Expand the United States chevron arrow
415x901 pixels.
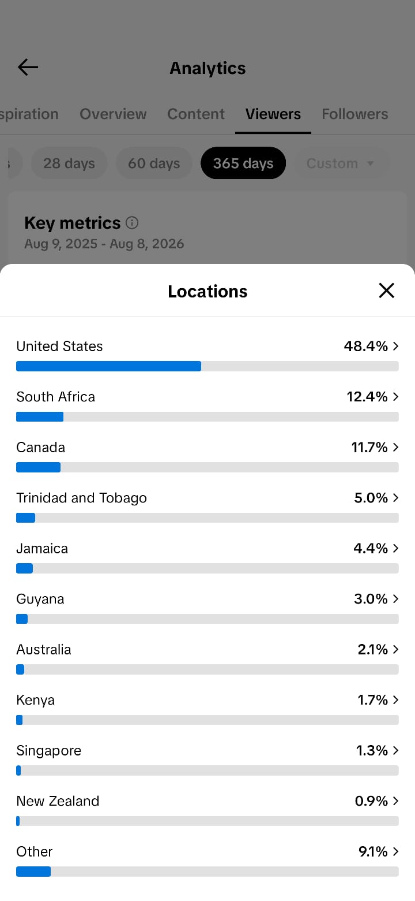tap(395, 346)
